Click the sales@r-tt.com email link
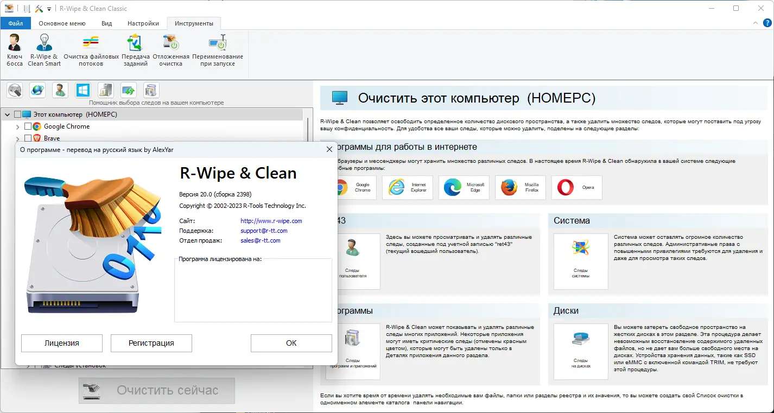 coord(261,240)
